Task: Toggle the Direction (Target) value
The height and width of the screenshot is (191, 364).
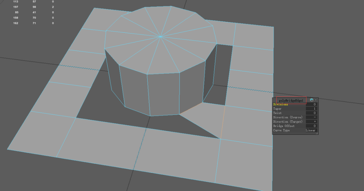Action: point(311,122)
